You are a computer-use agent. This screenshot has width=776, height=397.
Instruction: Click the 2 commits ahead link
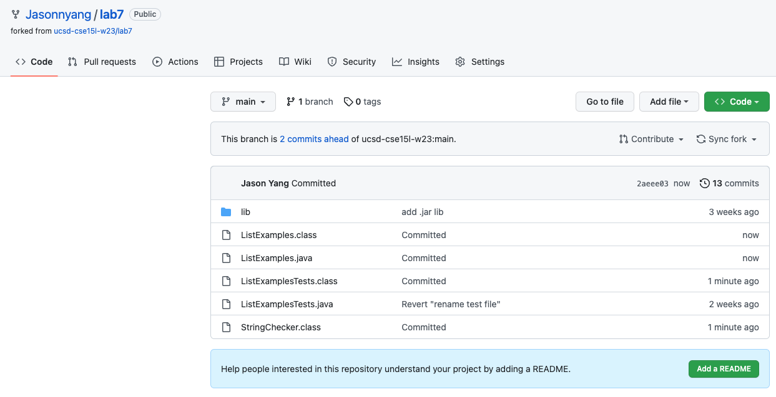point(314,139)
